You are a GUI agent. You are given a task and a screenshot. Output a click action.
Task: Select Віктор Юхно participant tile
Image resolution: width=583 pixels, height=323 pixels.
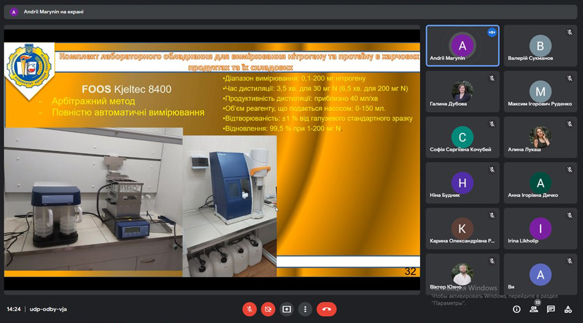(462, 274)
